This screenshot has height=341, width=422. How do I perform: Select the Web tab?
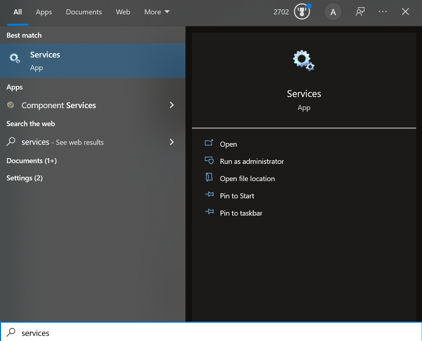pyautogui.click(x=123, y=12)
